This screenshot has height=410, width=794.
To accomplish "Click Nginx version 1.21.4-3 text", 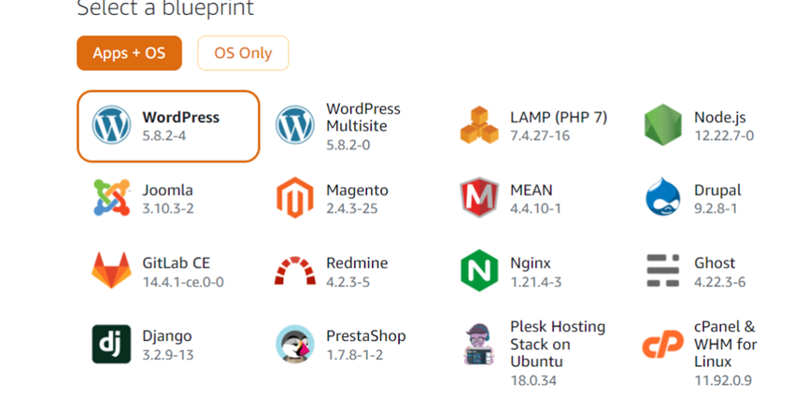I will coord(536,282).
